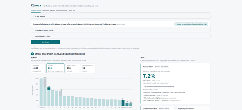Viewport: 242px width, 110px height.
Task: Click 'Length of the eligibility text' driver
Action: [x=165, y=92]
